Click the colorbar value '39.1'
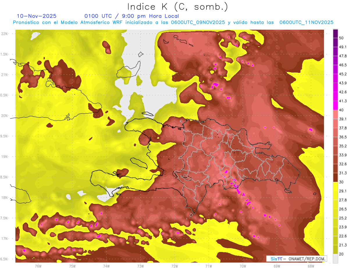The image size is (349, 270). tap(343, 119)
